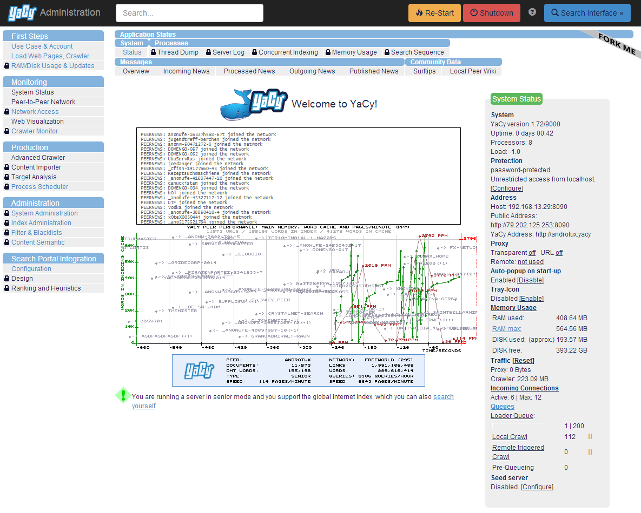Open Use Case & Account in sidebar
This screenshot has height=513, width=641.
(42, 46)
